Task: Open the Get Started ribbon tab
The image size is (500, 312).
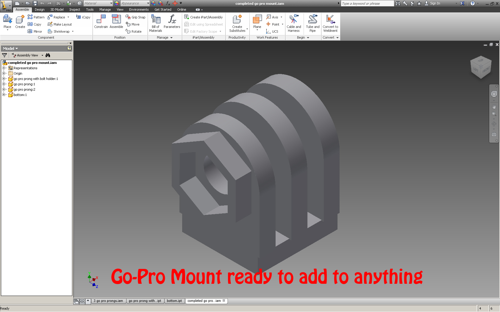Action: click(x=163, y=10)
